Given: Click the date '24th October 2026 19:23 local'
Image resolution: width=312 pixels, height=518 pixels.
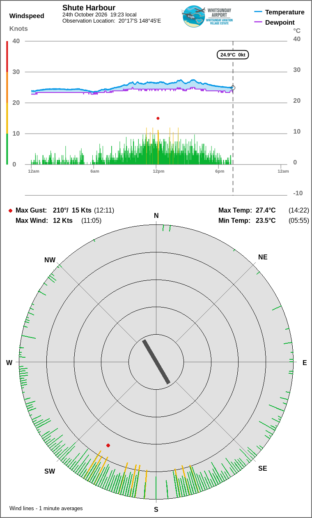Looking at the screenshot, I should [x=99, y=14].
